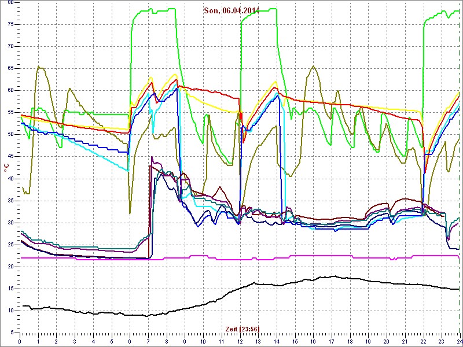Click hour 18 on the time axis
463x347 pixels.
point(350,340)
